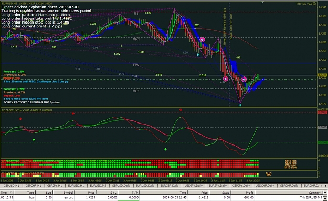The width and height of the screenshot is (328, 201).
Task: Click the THV EA smiley face icon
Action: click(314, 4)
